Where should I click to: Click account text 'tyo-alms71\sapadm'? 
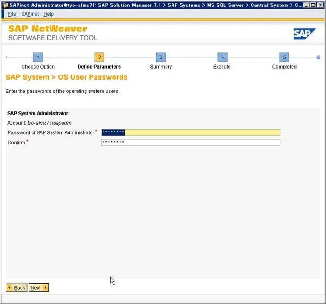click(50, 123)
